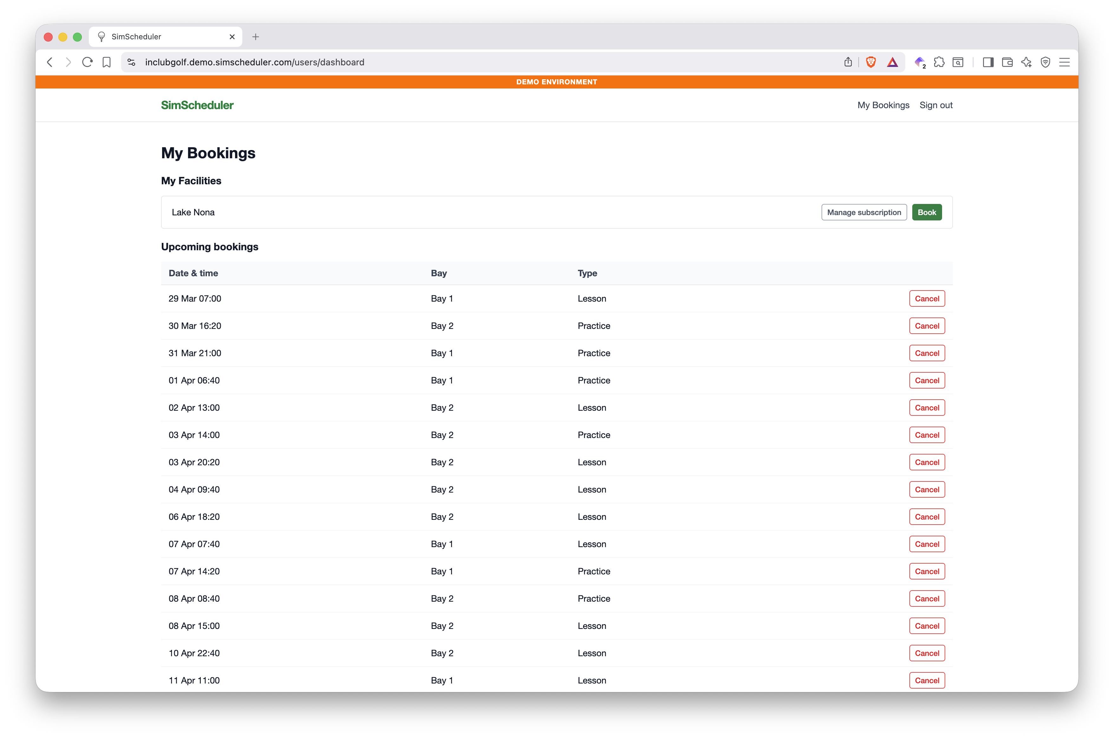Launch Leo AI with the sparkle icon
The image size is (1114, 739).
tap(1026, 62)
